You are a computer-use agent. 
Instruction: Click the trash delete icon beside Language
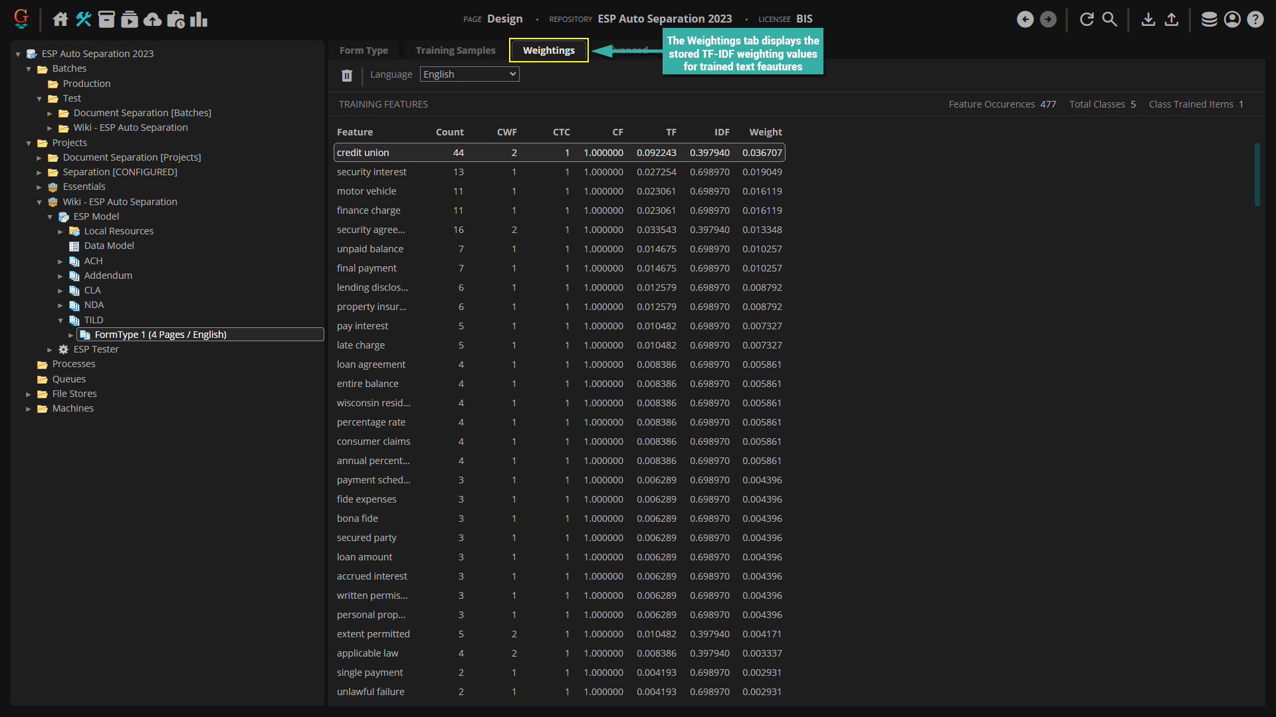(x=347, y=75)
